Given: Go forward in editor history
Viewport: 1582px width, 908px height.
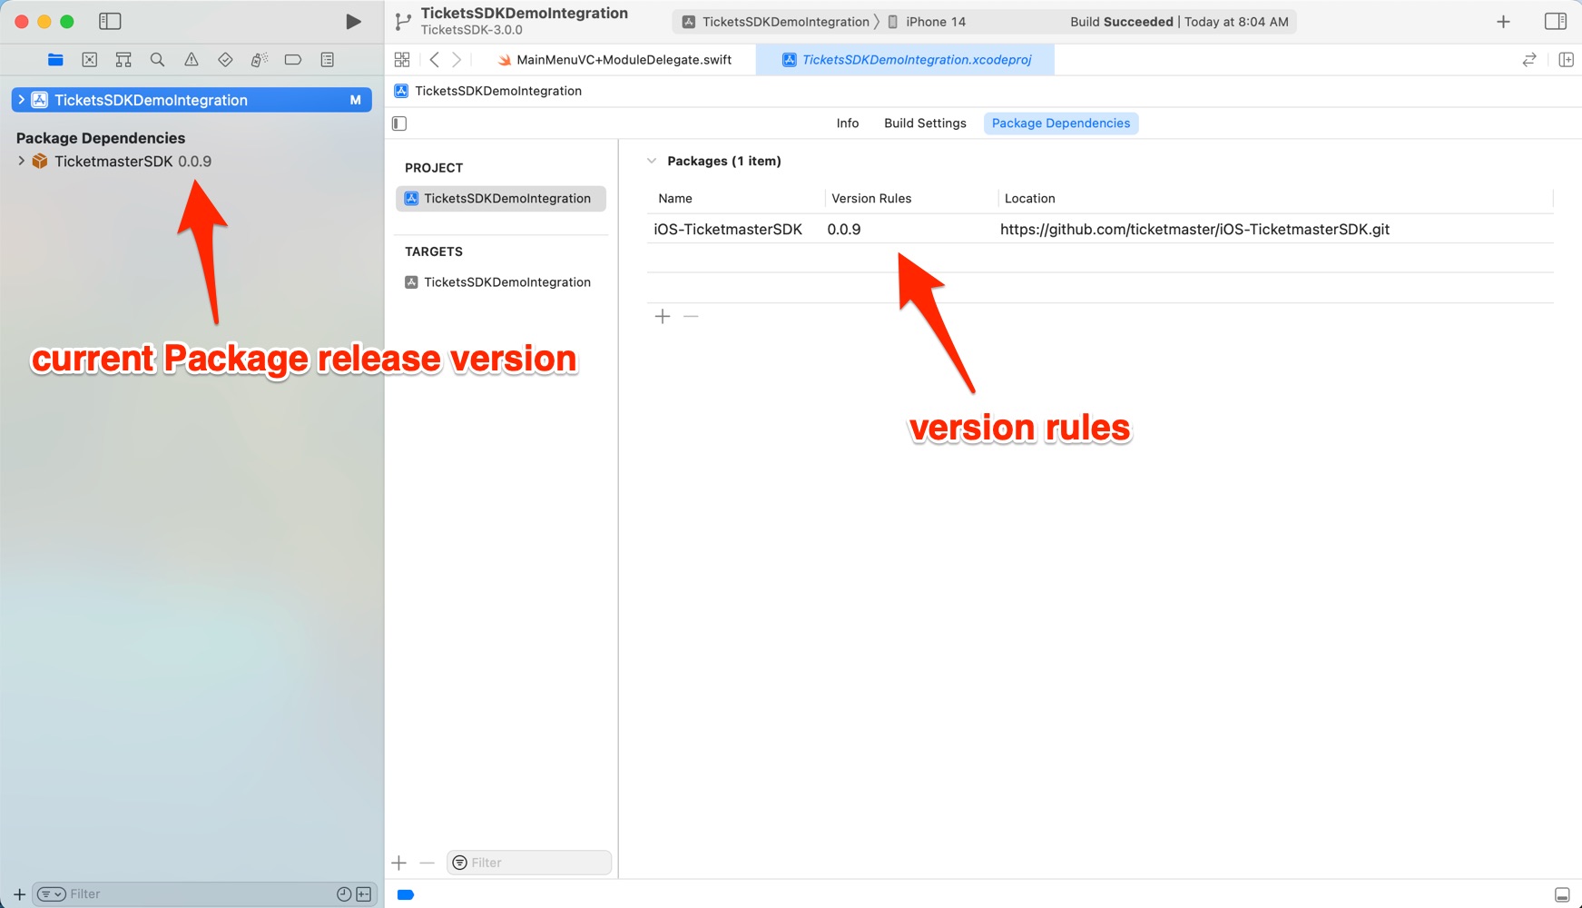Looking at the screenshot, I should [457, 60].
